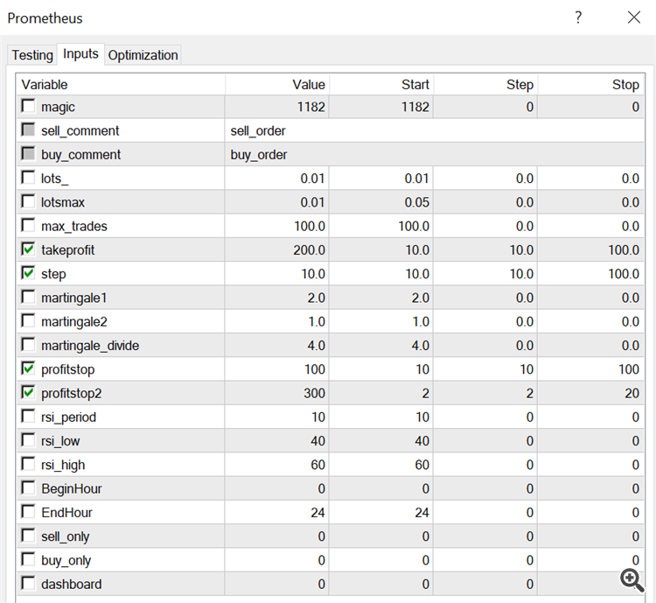The width and height of the screenshot is (656, 603).
Task: Enable the martingale_divide checkbox
Action: pyautogui.click(x=28, y=345)
